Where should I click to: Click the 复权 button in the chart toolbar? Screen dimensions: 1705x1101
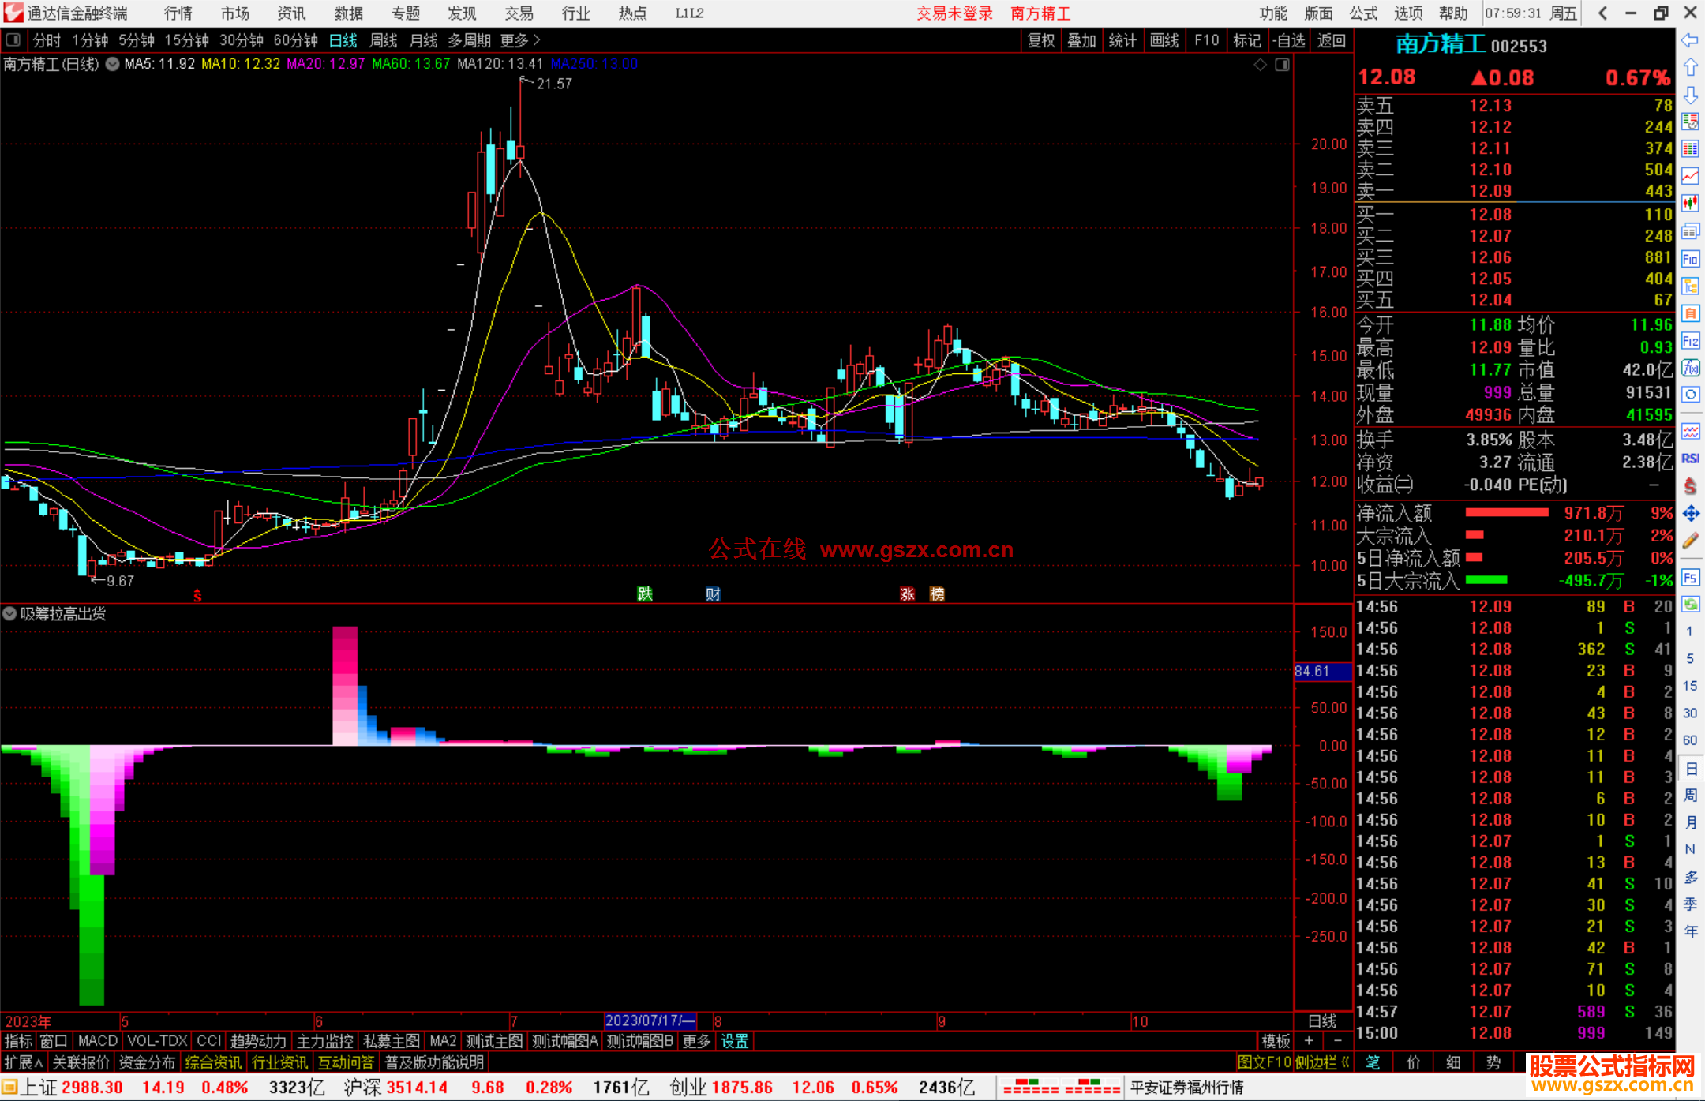[x=1040, y=39]
